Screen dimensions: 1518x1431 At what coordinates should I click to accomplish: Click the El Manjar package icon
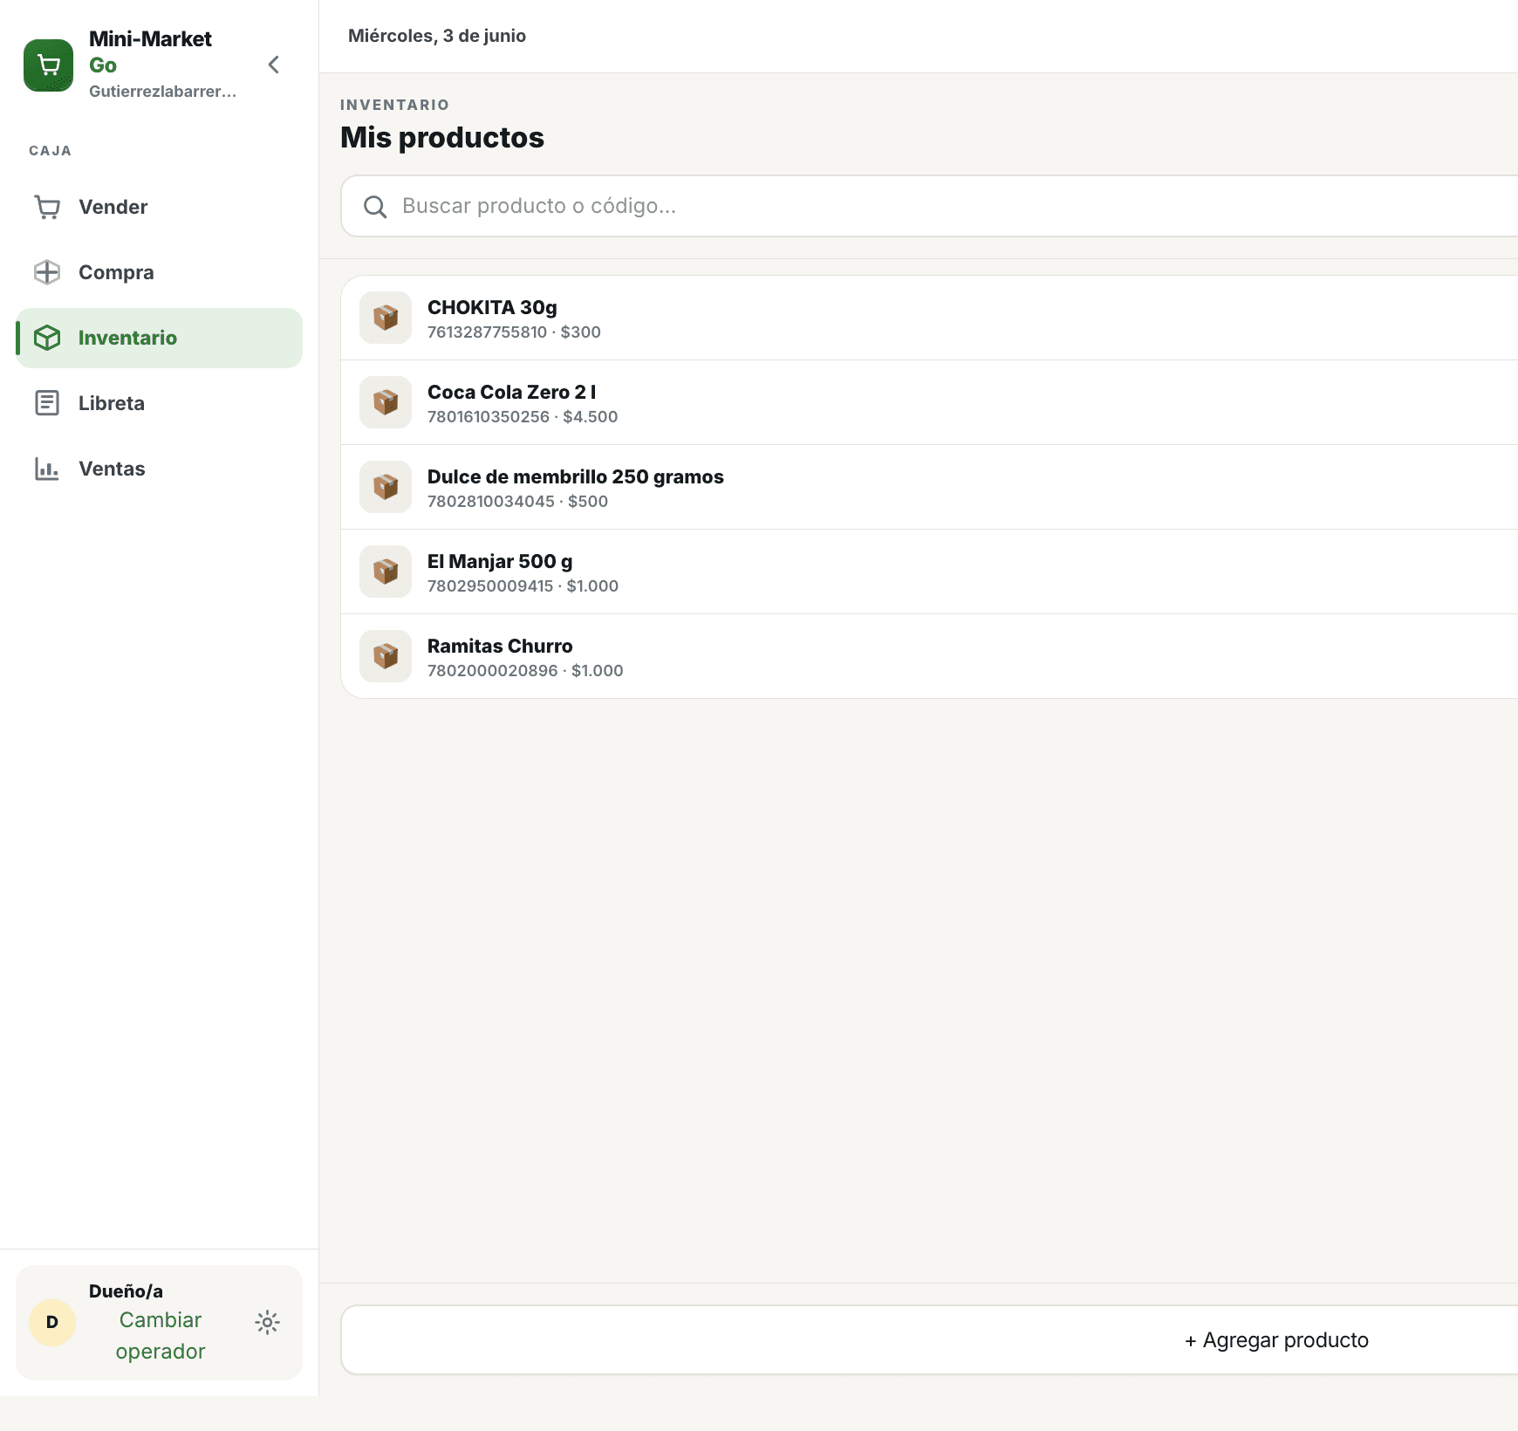pos(386,572)
